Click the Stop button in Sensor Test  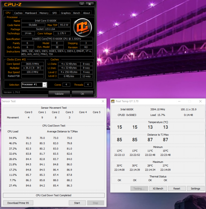point(95,203)
